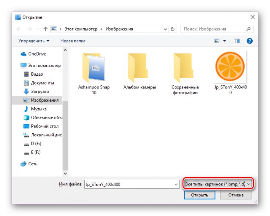Image resolution: width=270 pixels, height=216 pixels.
Task: Select Загрузки in the navigation tree
Action: tap(39, 91)
